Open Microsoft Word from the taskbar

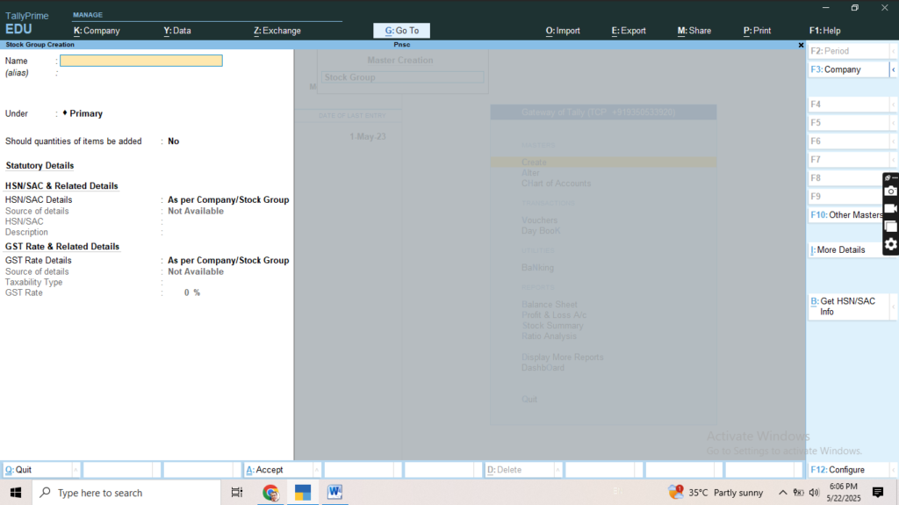click(334, 493)
